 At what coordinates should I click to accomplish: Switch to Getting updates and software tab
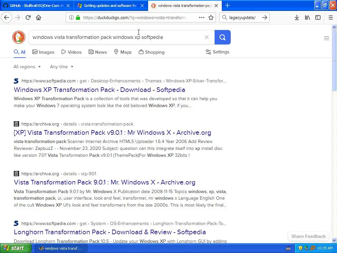(x=111, y=5)
